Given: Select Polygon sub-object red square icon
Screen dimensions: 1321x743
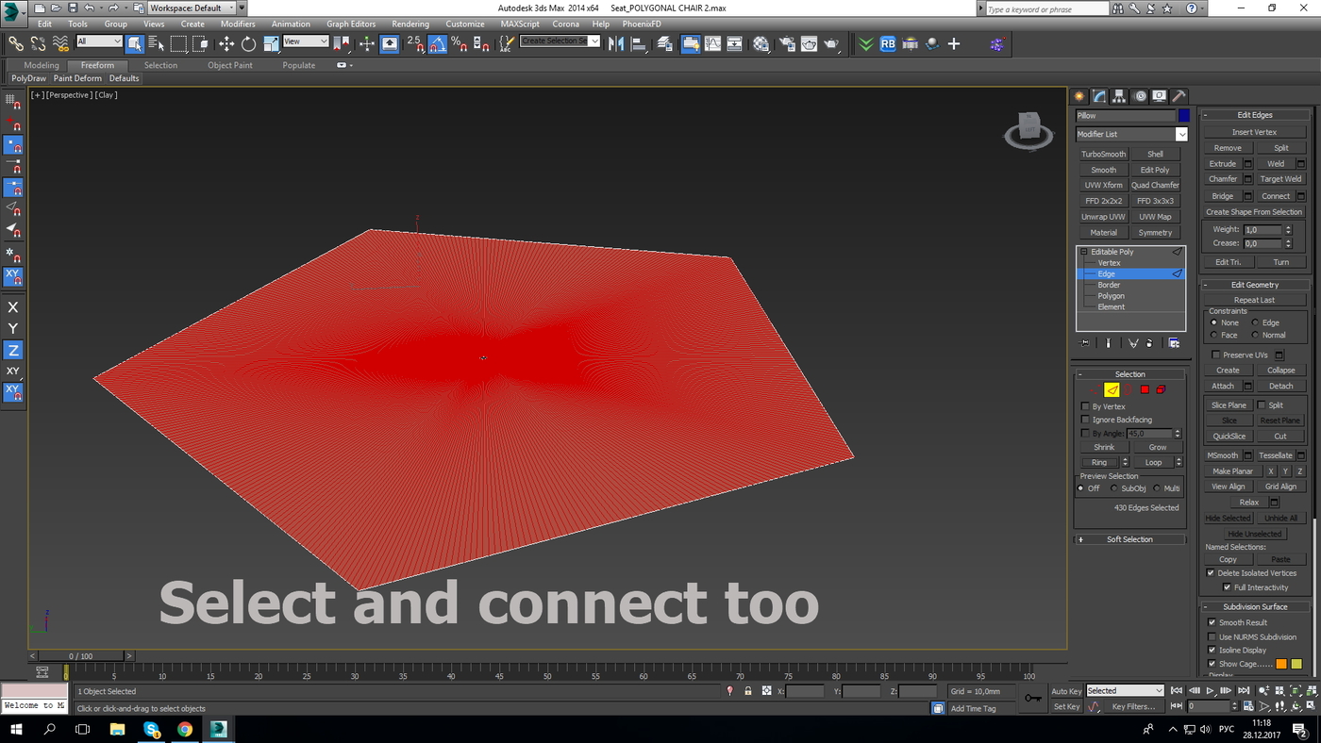Looking at the screenshot, I should 1145,389.
